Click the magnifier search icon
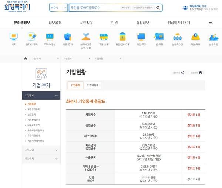Image resolution: width=222 pixels, height=188 pixels. click(x=158, y=8)
